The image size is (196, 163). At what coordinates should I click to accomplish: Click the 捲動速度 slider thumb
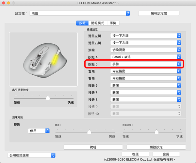[x=156, y=132]
